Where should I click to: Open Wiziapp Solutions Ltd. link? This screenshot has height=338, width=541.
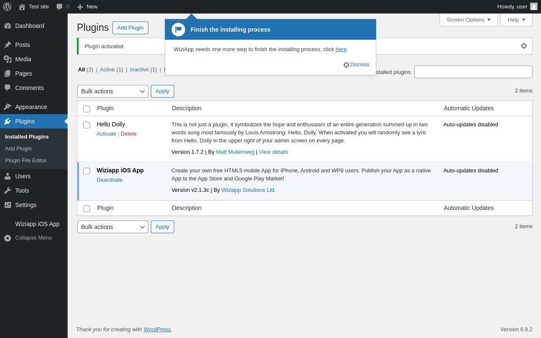pyautogui.click(x=249, y=190)
